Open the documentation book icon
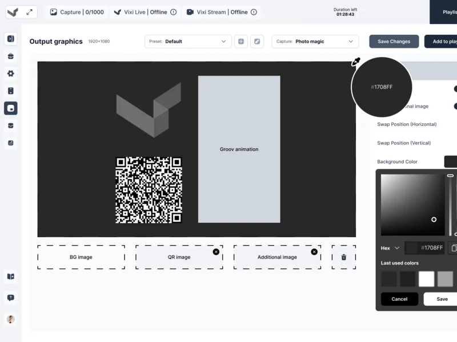Viewport: 457px width, 342px height. point(11,276)
